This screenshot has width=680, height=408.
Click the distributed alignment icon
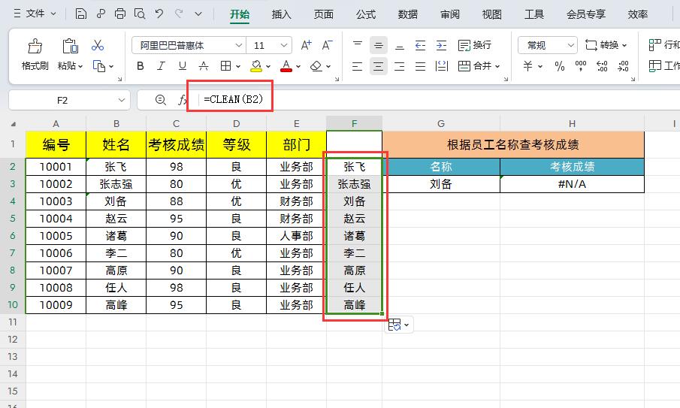coord(442,66)
